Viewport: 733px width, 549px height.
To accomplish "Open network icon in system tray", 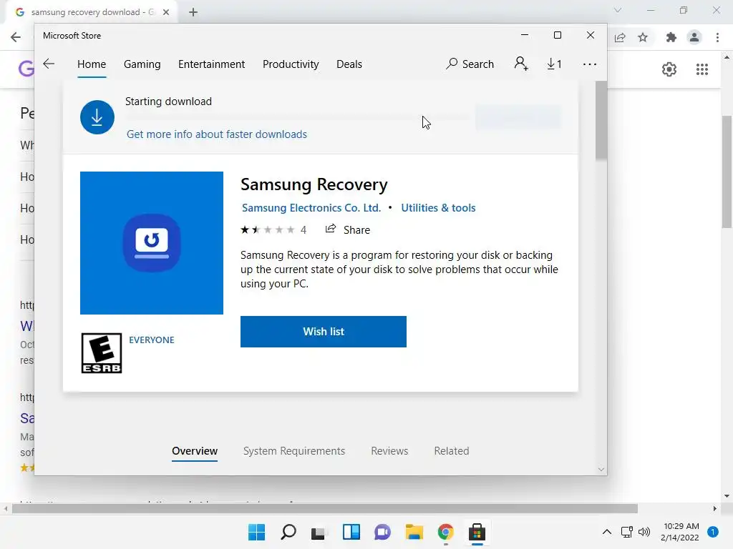I will tap(627, 532).
